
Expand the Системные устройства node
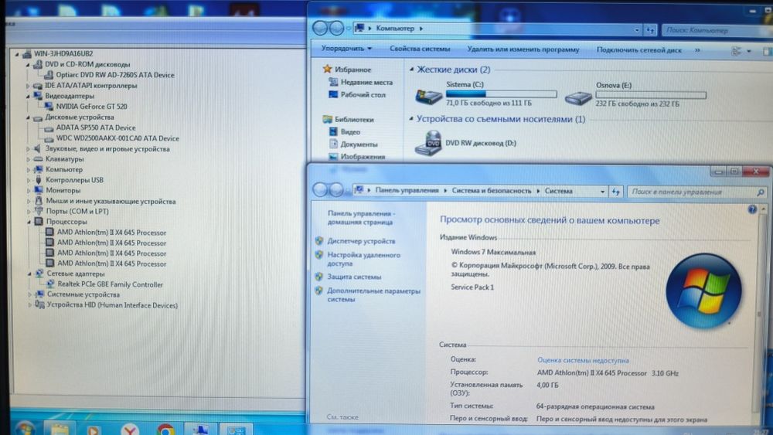[30, 294]
